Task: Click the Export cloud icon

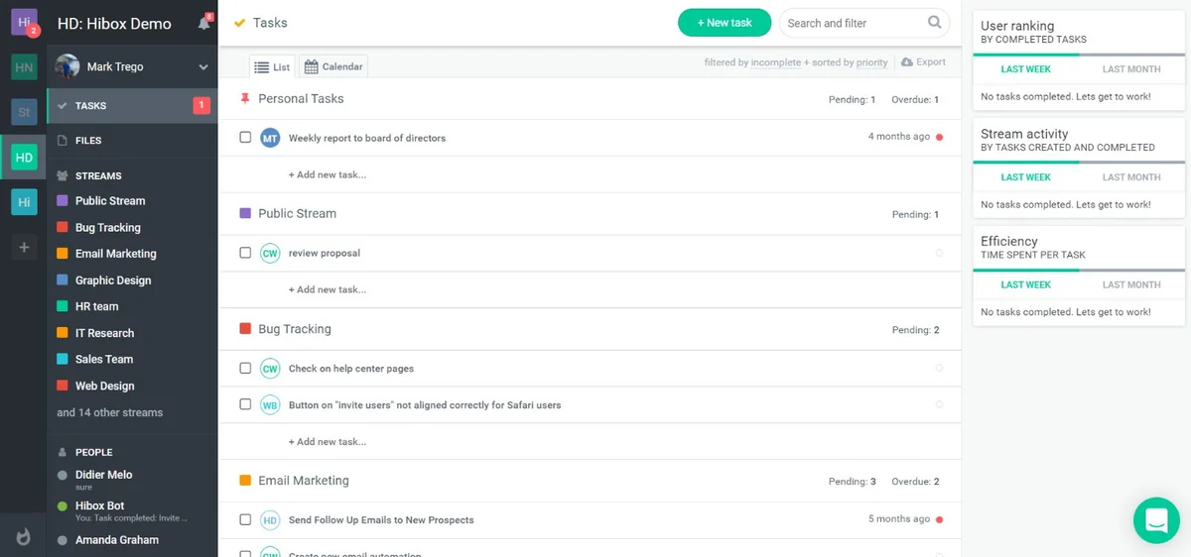Action: point(906,62)
